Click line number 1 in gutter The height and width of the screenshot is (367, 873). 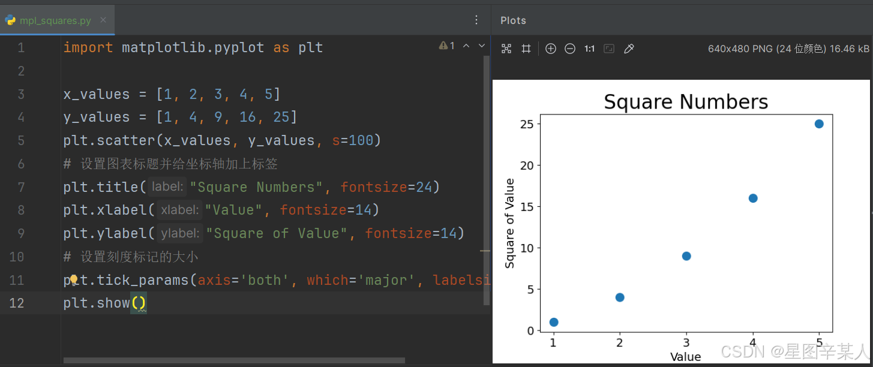coord(21,47)
